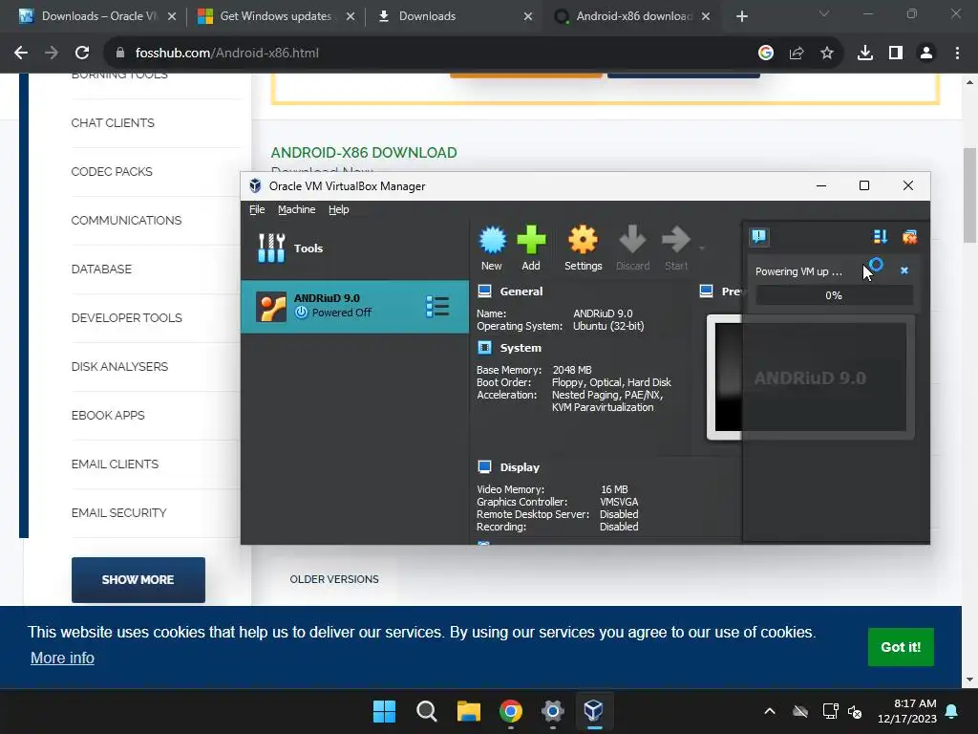Open the COMMUNICATIONS category
Viewport: 978px width, 734px height.
click(x=127, y=221)
